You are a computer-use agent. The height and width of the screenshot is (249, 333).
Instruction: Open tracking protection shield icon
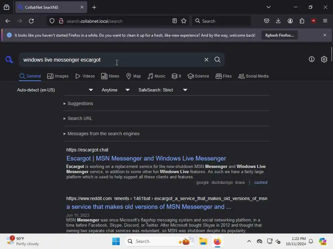[x=52, y=21]
